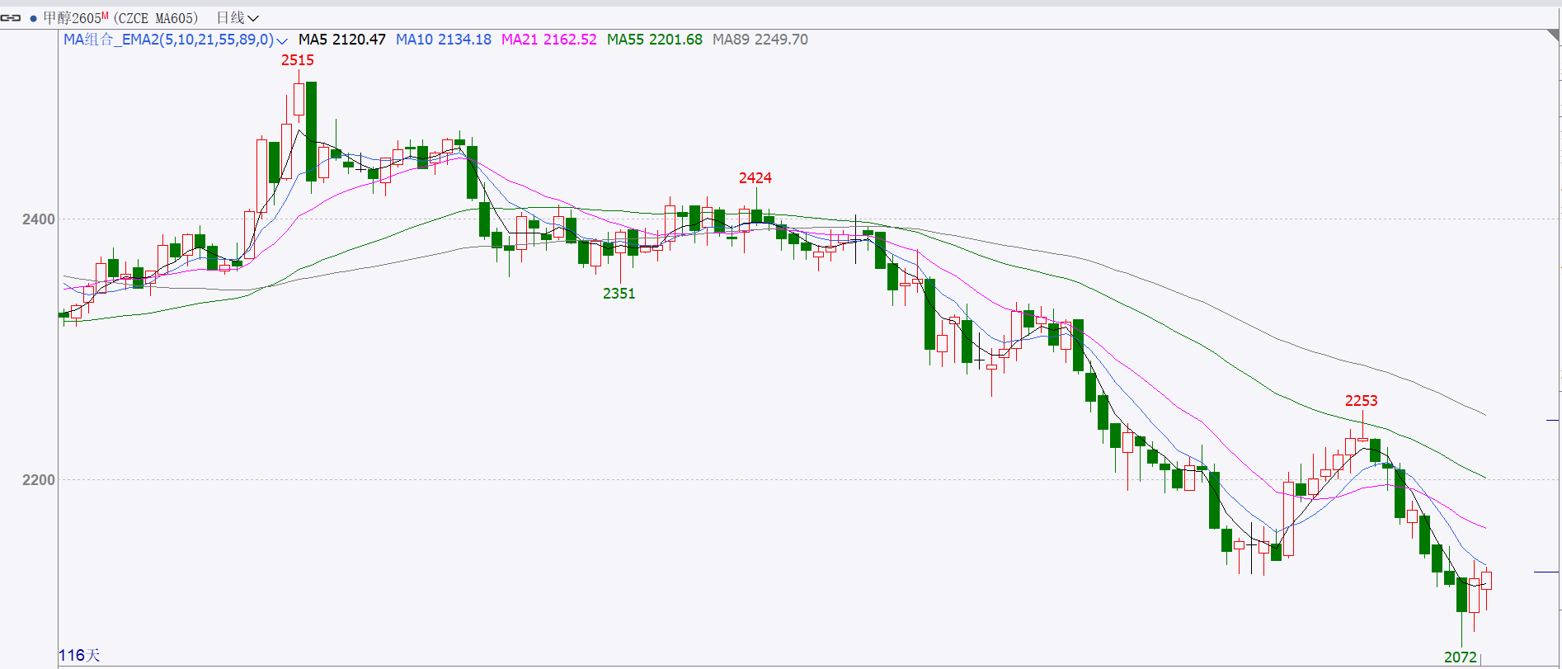Image resolution: width=1562 pixels, height=669 pixels.
Task: Select the green MA55 2201.68 legend label
Action: click(x=654, y=40)
